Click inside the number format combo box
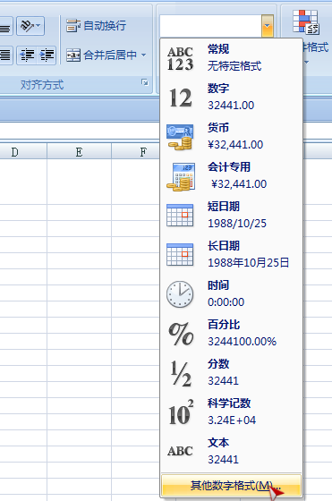Image resolution: width=332 pixels, height=501 pixels. coord(210,26)
